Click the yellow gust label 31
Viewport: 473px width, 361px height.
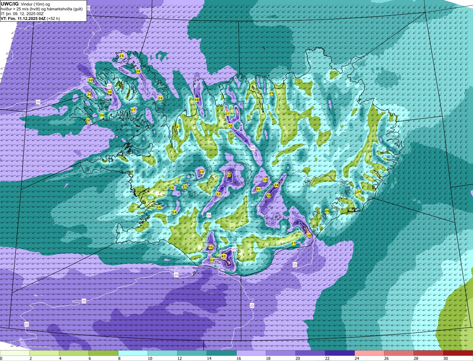258,189
